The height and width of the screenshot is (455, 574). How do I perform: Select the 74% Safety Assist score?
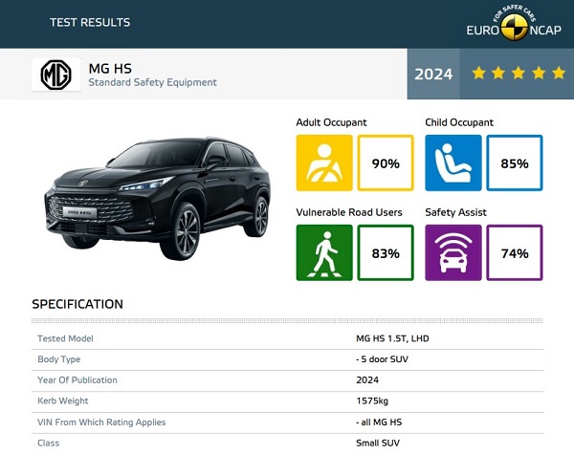point(515,252)
